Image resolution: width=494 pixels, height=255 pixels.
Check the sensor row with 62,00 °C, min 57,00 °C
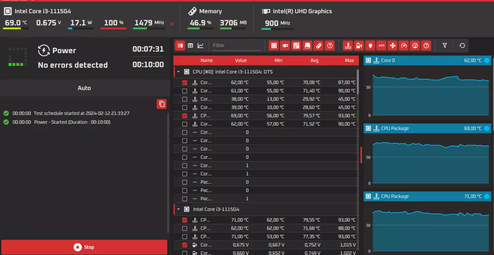coord(184,124)
